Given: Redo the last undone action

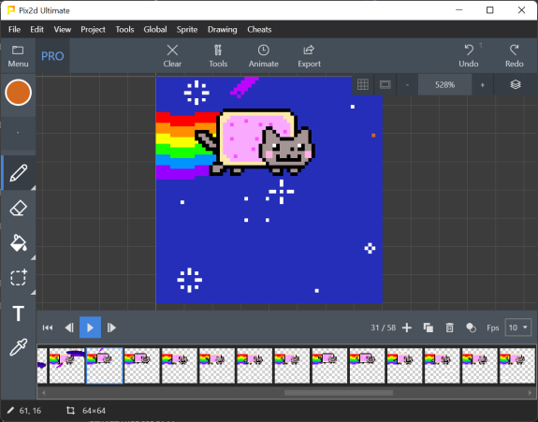Looking at the screenshot, I should point(515,56).
